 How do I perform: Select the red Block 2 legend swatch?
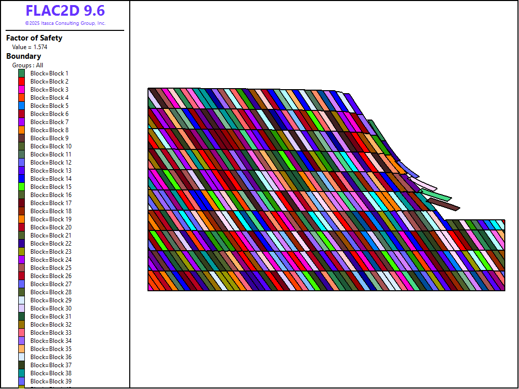pyautogui.click(x=22, y=82)
